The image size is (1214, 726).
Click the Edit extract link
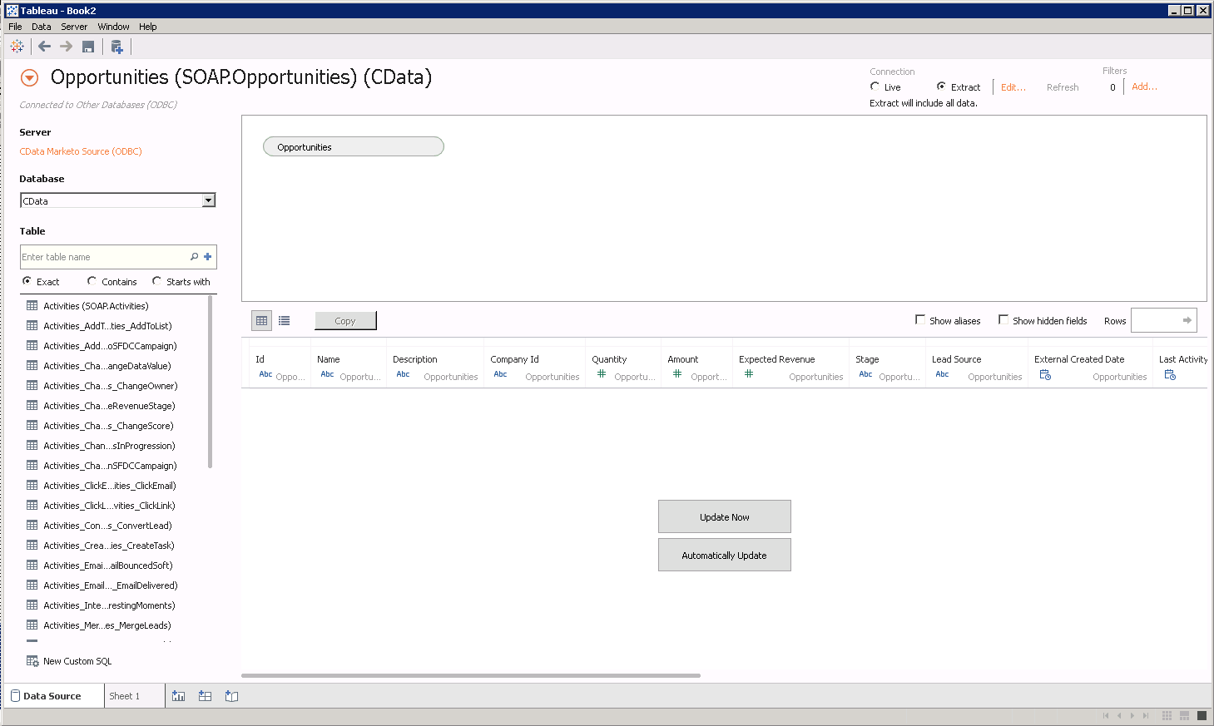pyautogui.click(x=1012, y=86)
